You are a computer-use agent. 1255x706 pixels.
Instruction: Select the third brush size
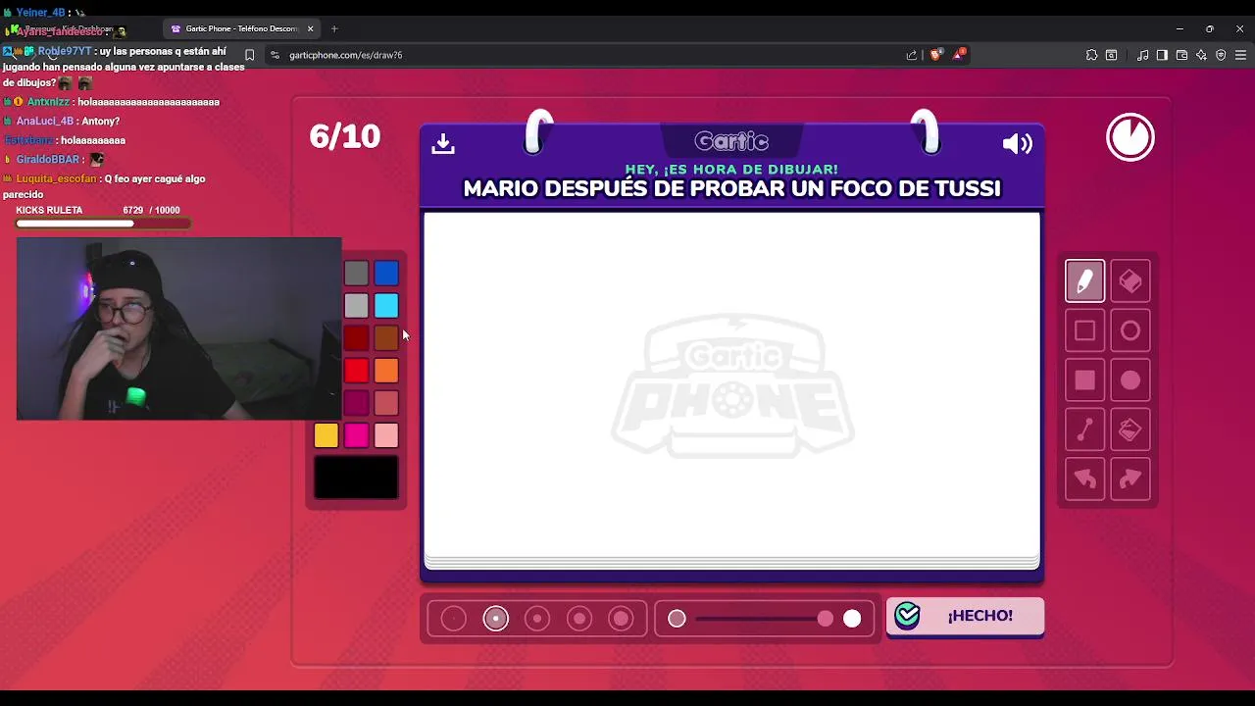click(x=537, y=619)
